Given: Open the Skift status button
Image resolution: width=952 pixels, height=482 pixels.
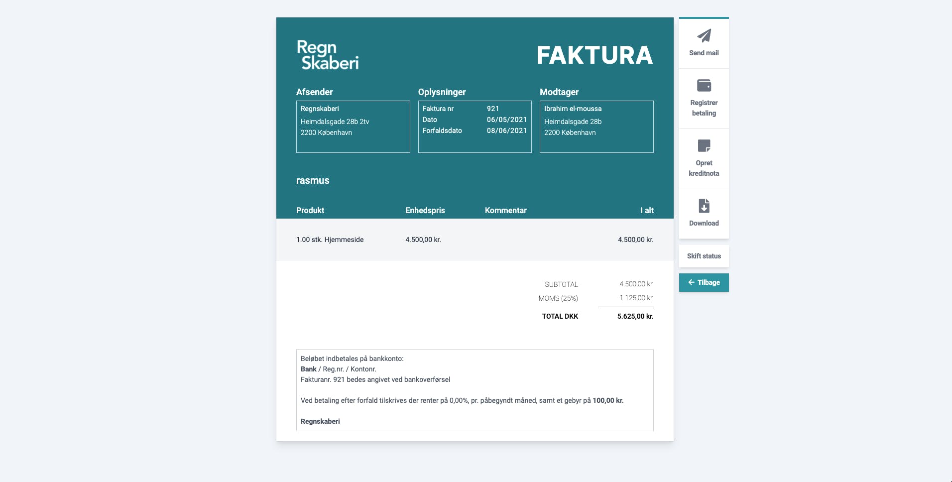Looking at the screenshot, I should click(704, 256).
